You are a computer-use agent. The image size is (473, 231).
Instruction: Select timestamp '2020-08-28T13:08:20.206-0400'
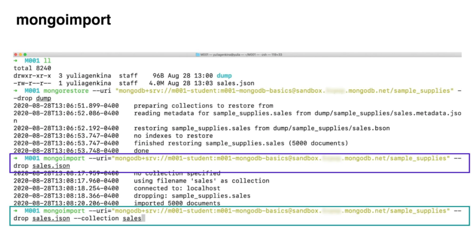coord(66,203)
